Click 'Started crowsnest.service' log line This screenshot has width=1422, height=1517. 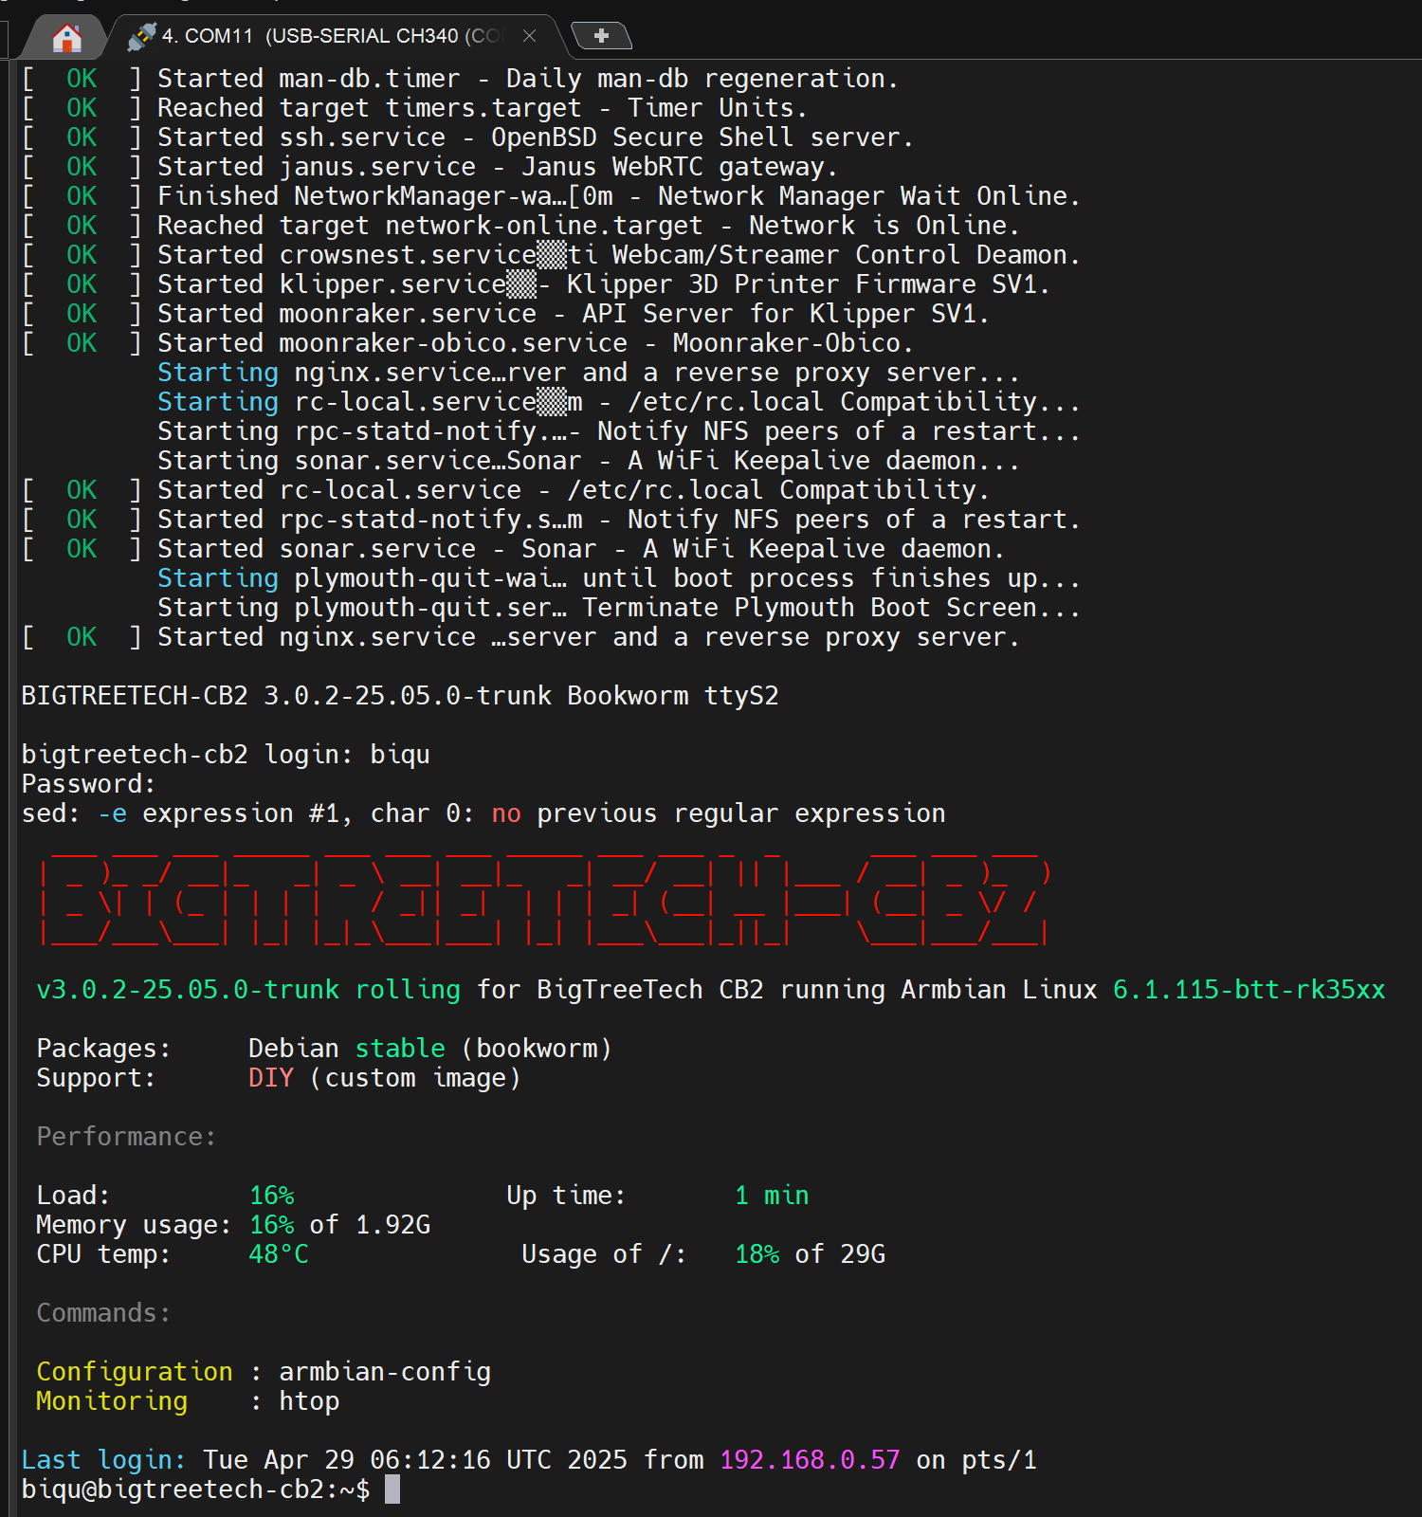click(552, 255)
